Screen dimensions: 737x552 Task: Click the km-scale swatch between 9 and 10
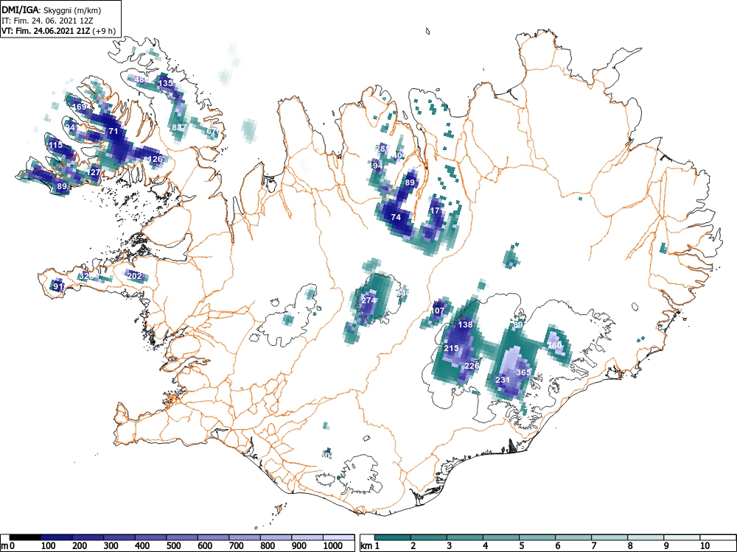(682, 537)
